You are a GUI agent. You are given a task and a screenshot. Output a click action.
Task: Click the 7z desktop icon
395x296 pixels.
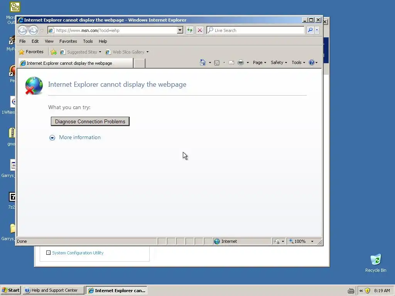pos(12,197)
